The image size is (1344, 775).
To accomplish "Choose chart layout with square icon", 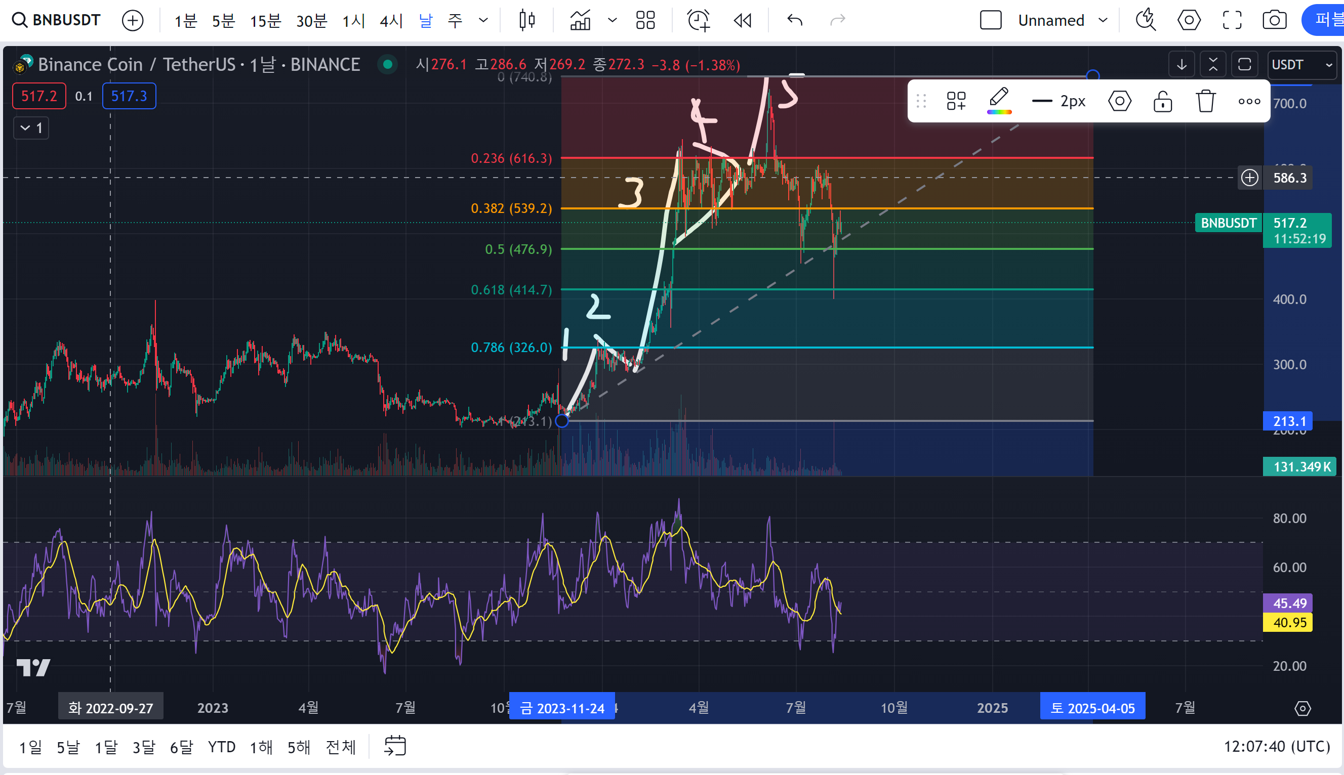I will click(x=991, y=20).
